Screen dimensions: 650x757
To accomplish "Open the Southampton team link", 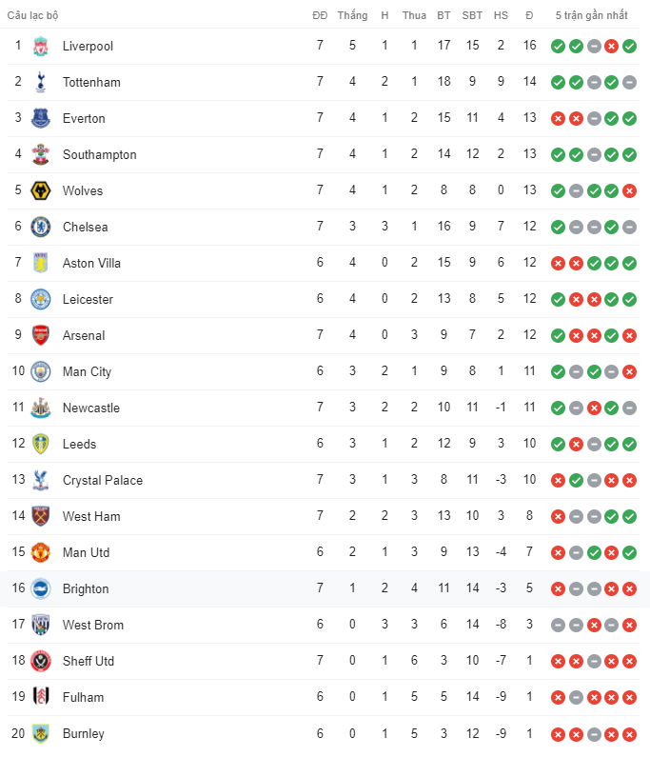I will 99,154.
